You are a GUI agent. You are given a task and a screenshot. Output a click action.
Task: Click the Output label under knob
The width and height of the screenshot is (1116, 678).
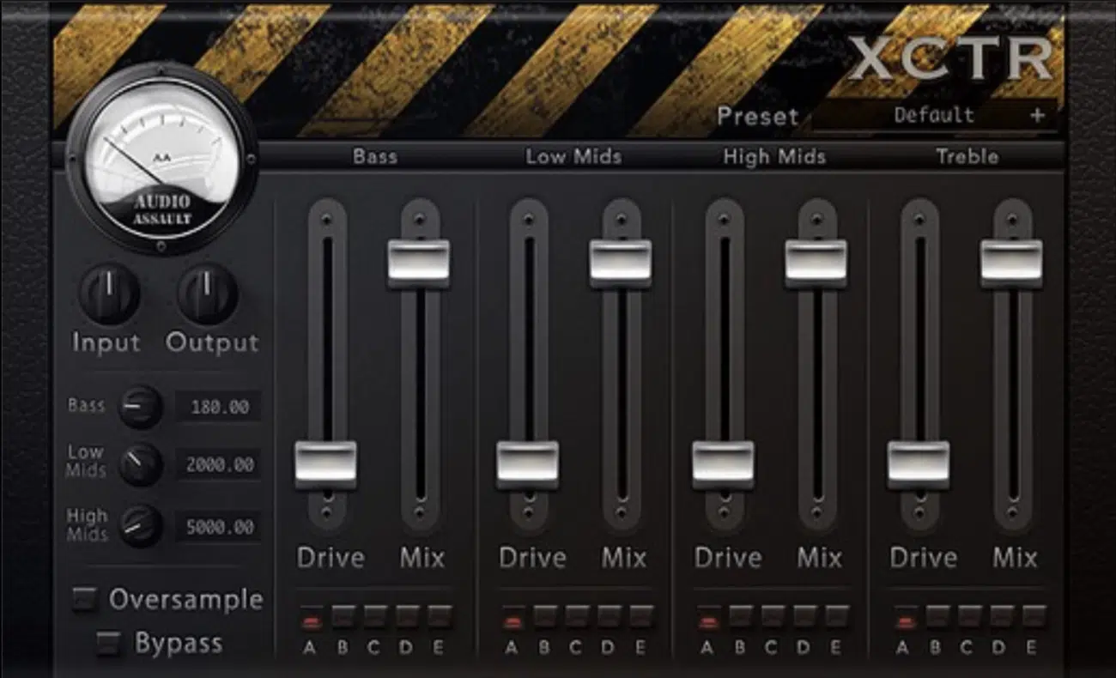coord(212,342)
